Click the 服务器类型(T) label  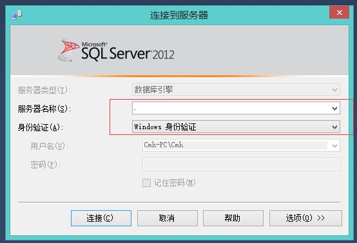point(44,90)
